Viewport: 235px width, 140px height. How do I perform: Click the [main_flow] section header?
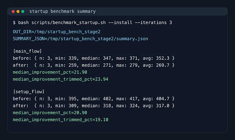point(27,51)
